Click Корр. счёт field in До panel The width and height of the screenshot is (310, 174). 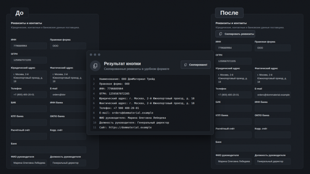click(68, 136)
